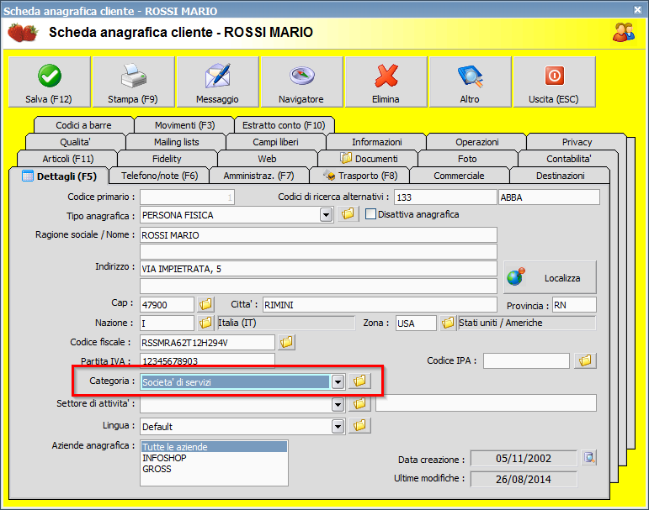Image resolution: width=649 pixels, height=510 pixels.
Task: Click the magnifier icon beside Data creazione
Action: tap(589, 458)
